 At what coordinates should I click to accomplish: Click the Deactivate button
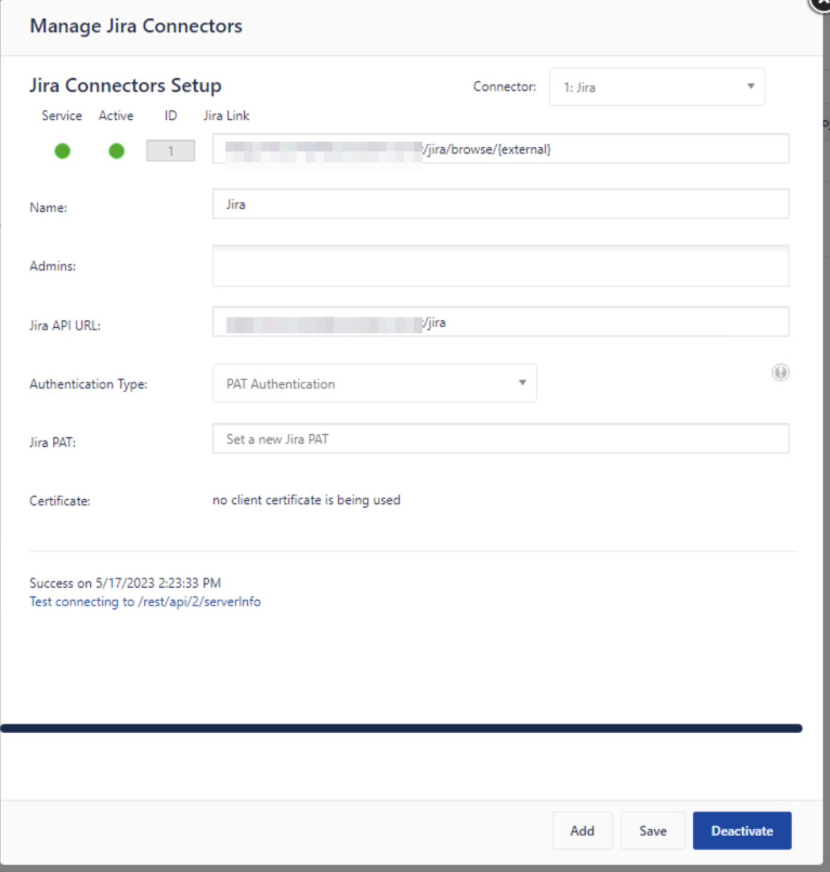point(742,831)
